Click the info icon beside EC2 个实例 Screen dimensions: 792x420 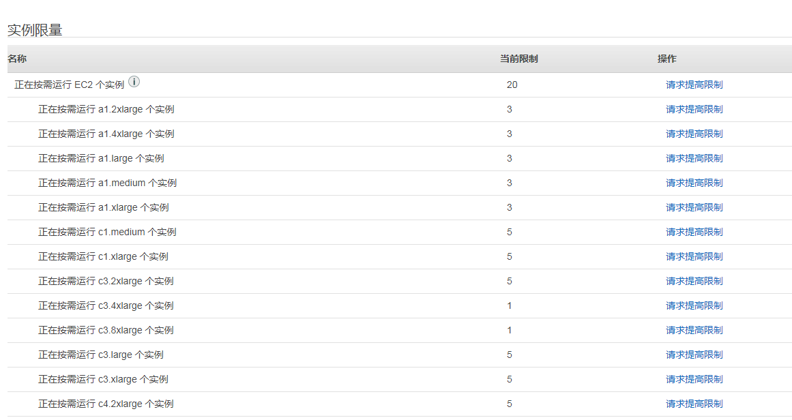(134, 82)
